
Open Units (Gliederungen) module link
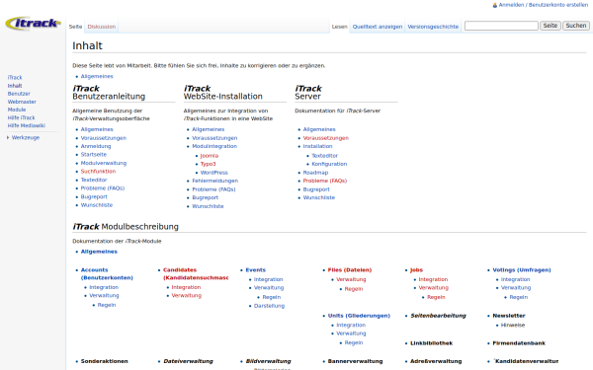click(x=359, y=316)
